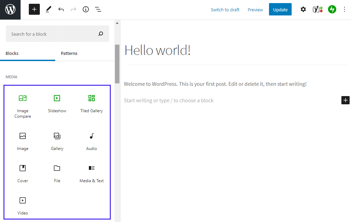Add a Slideshow block
Image resolution: width=351 pixels, height=222 pixels.
tap(57, 104)
